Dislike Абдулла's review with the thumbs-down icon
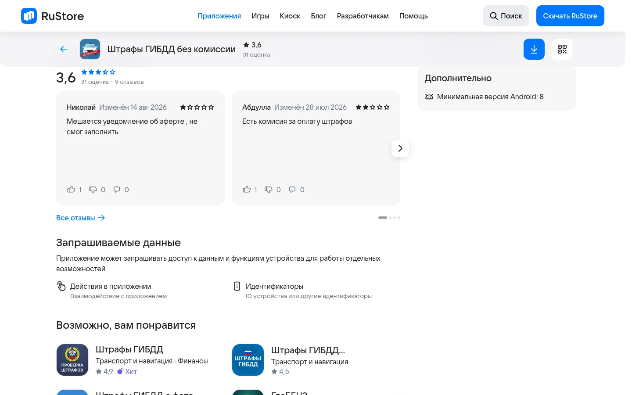Viewport: 632px width, 395px height. (269, 190)
